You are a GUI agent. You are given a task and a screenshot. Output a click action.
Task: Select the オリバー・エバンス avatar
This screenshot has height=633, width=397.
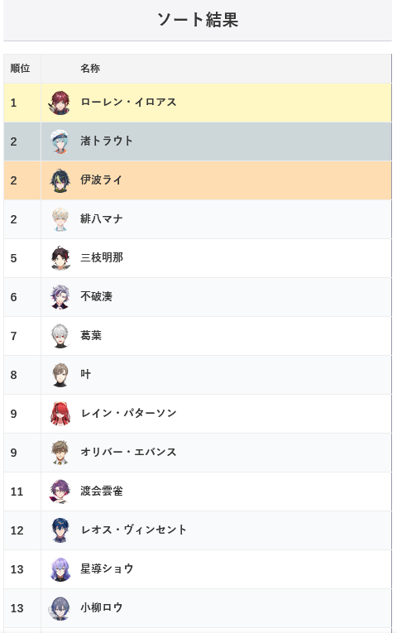coord(60,453)
